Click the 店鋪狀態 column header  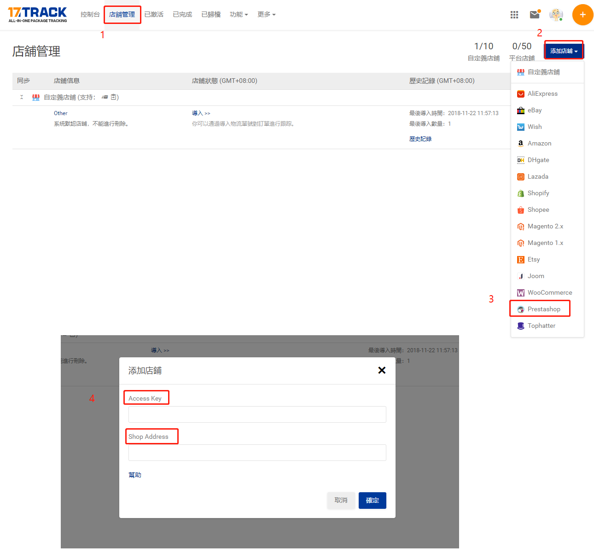[225, 81]
